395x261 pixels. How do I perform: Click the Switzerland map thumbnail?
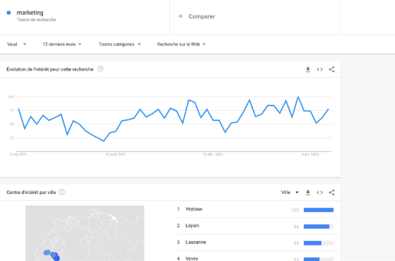[x=85, y=233]
